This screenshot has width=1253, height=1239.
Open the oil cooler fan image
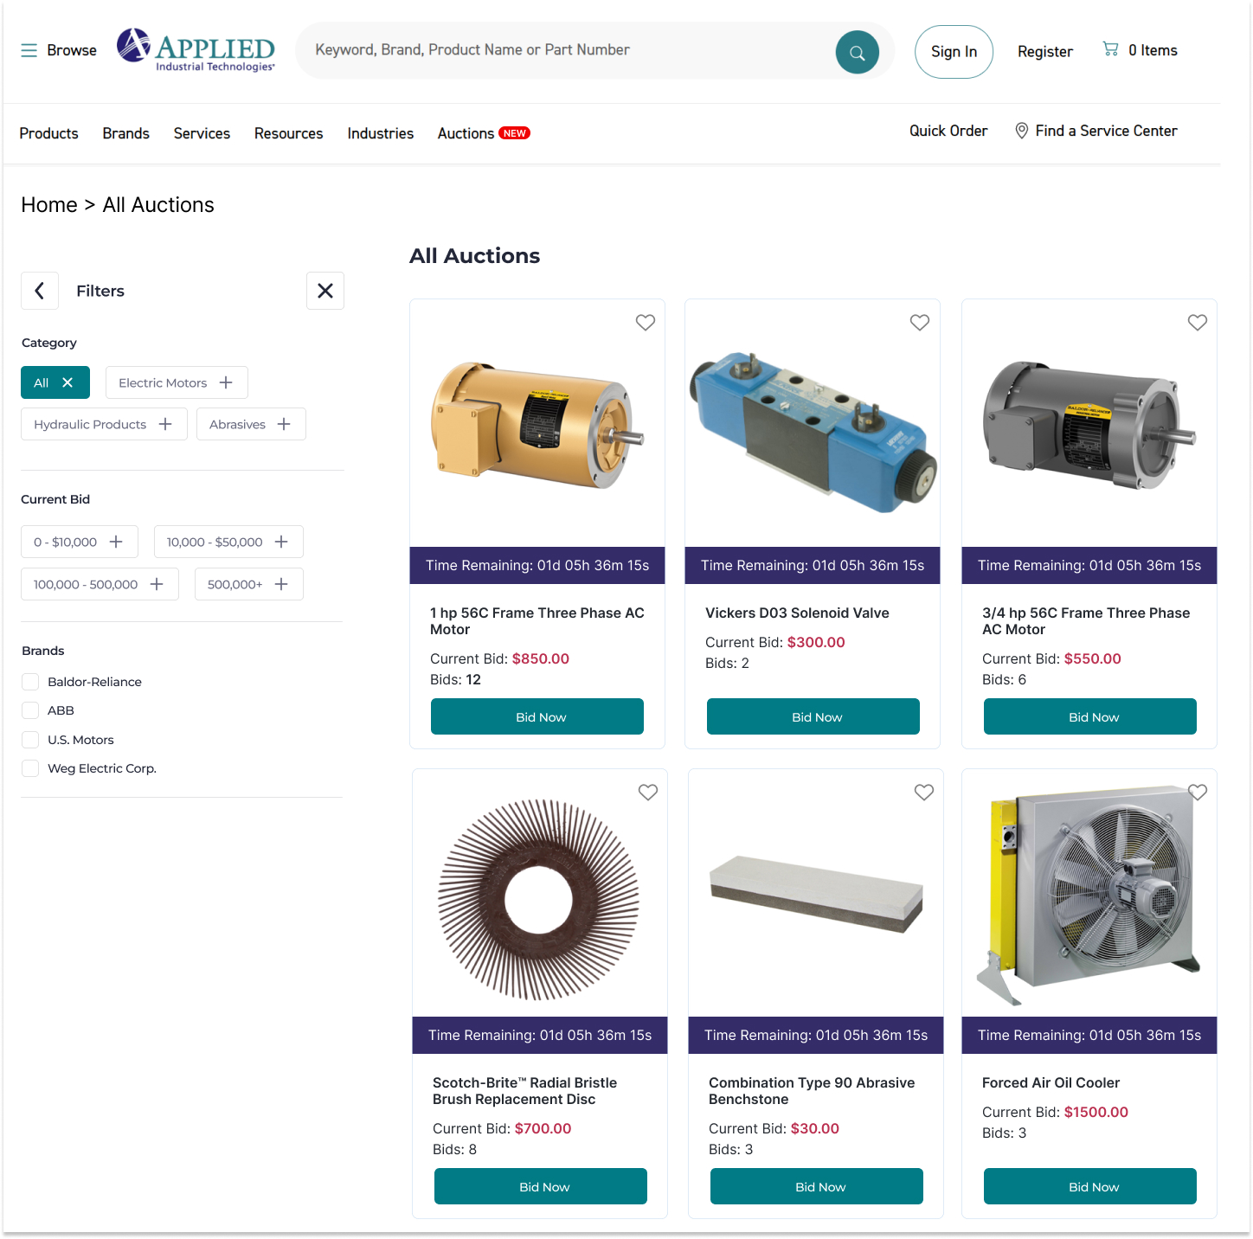[1089, 896]
